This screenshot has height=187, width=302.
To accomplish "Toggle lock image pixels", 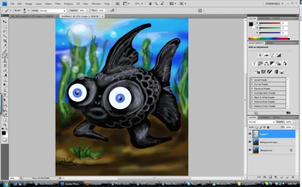I will click(x=261, y=127).
